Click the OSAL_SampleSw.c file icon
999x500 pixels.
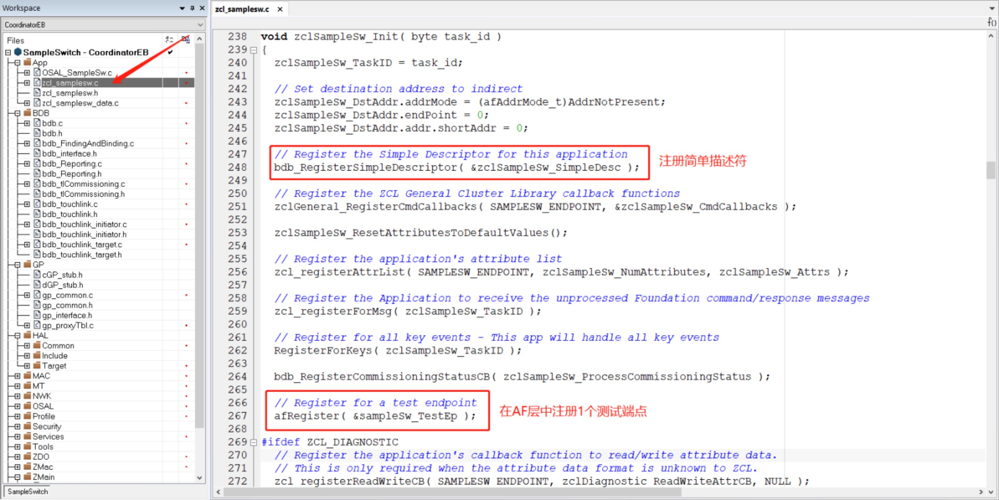(37, 73)
